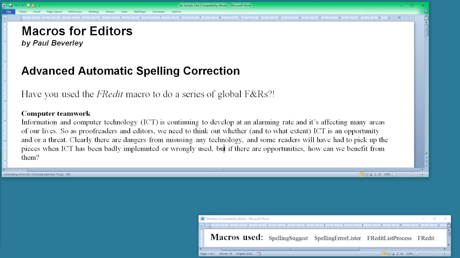Click the 220% zoom level button
Viewport: 460px width, 258px height.
coord(387,175)
